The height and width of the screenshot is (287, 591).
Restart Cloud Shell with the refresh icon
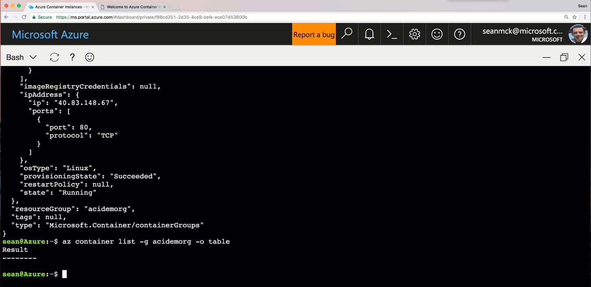coord(54,57)
